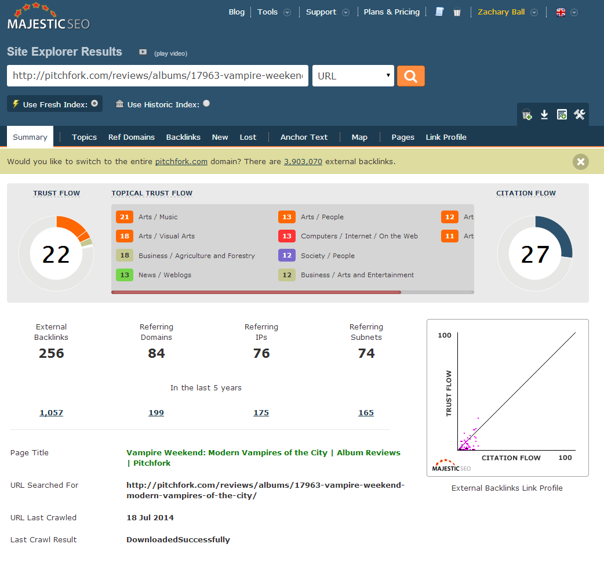Switch to the Ref Domains tab
Screen dimensions: 604x562
132,137
